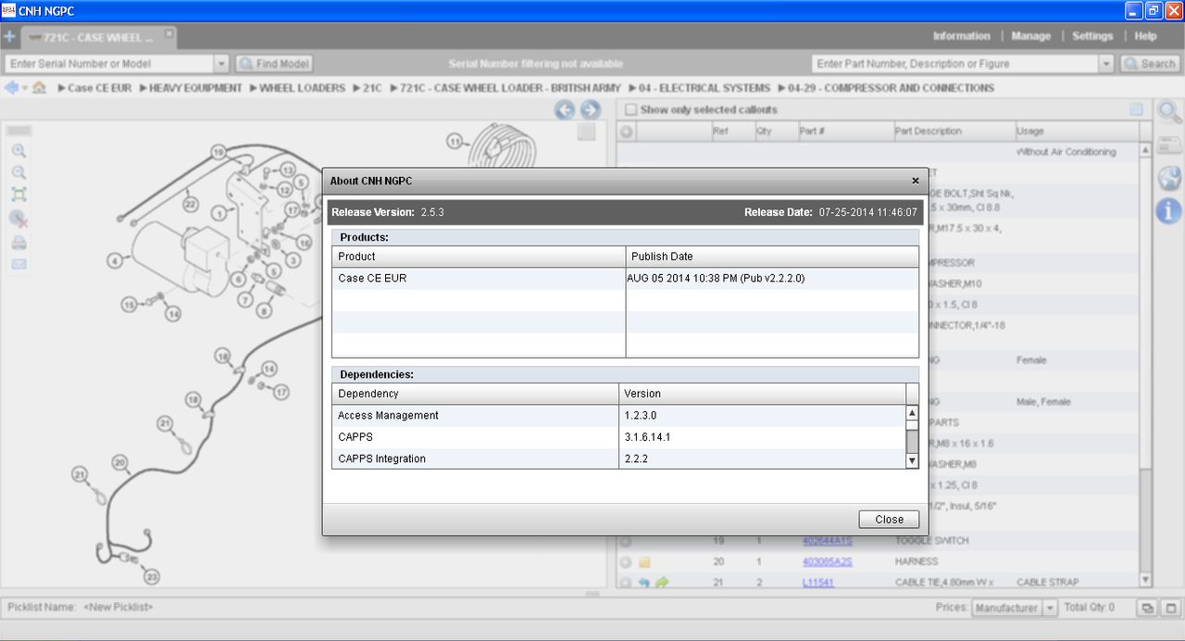
Task: Open search panel magnifier in right sidebar
Action: click(x=1169, y=112)
